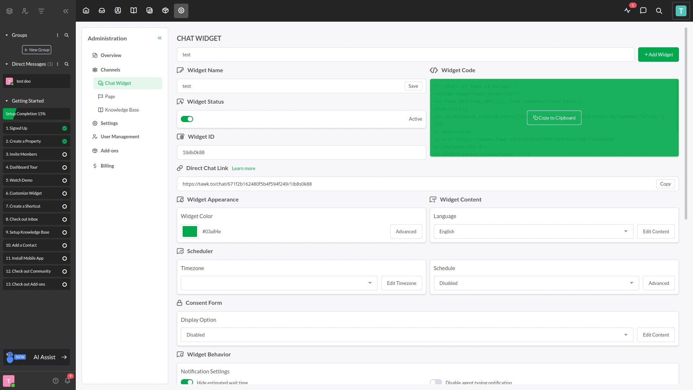The image size is (693, 390).
Task: Enable the Disable agent typing notification toggle
Action: pyautogui.click(x=436, y=382)
